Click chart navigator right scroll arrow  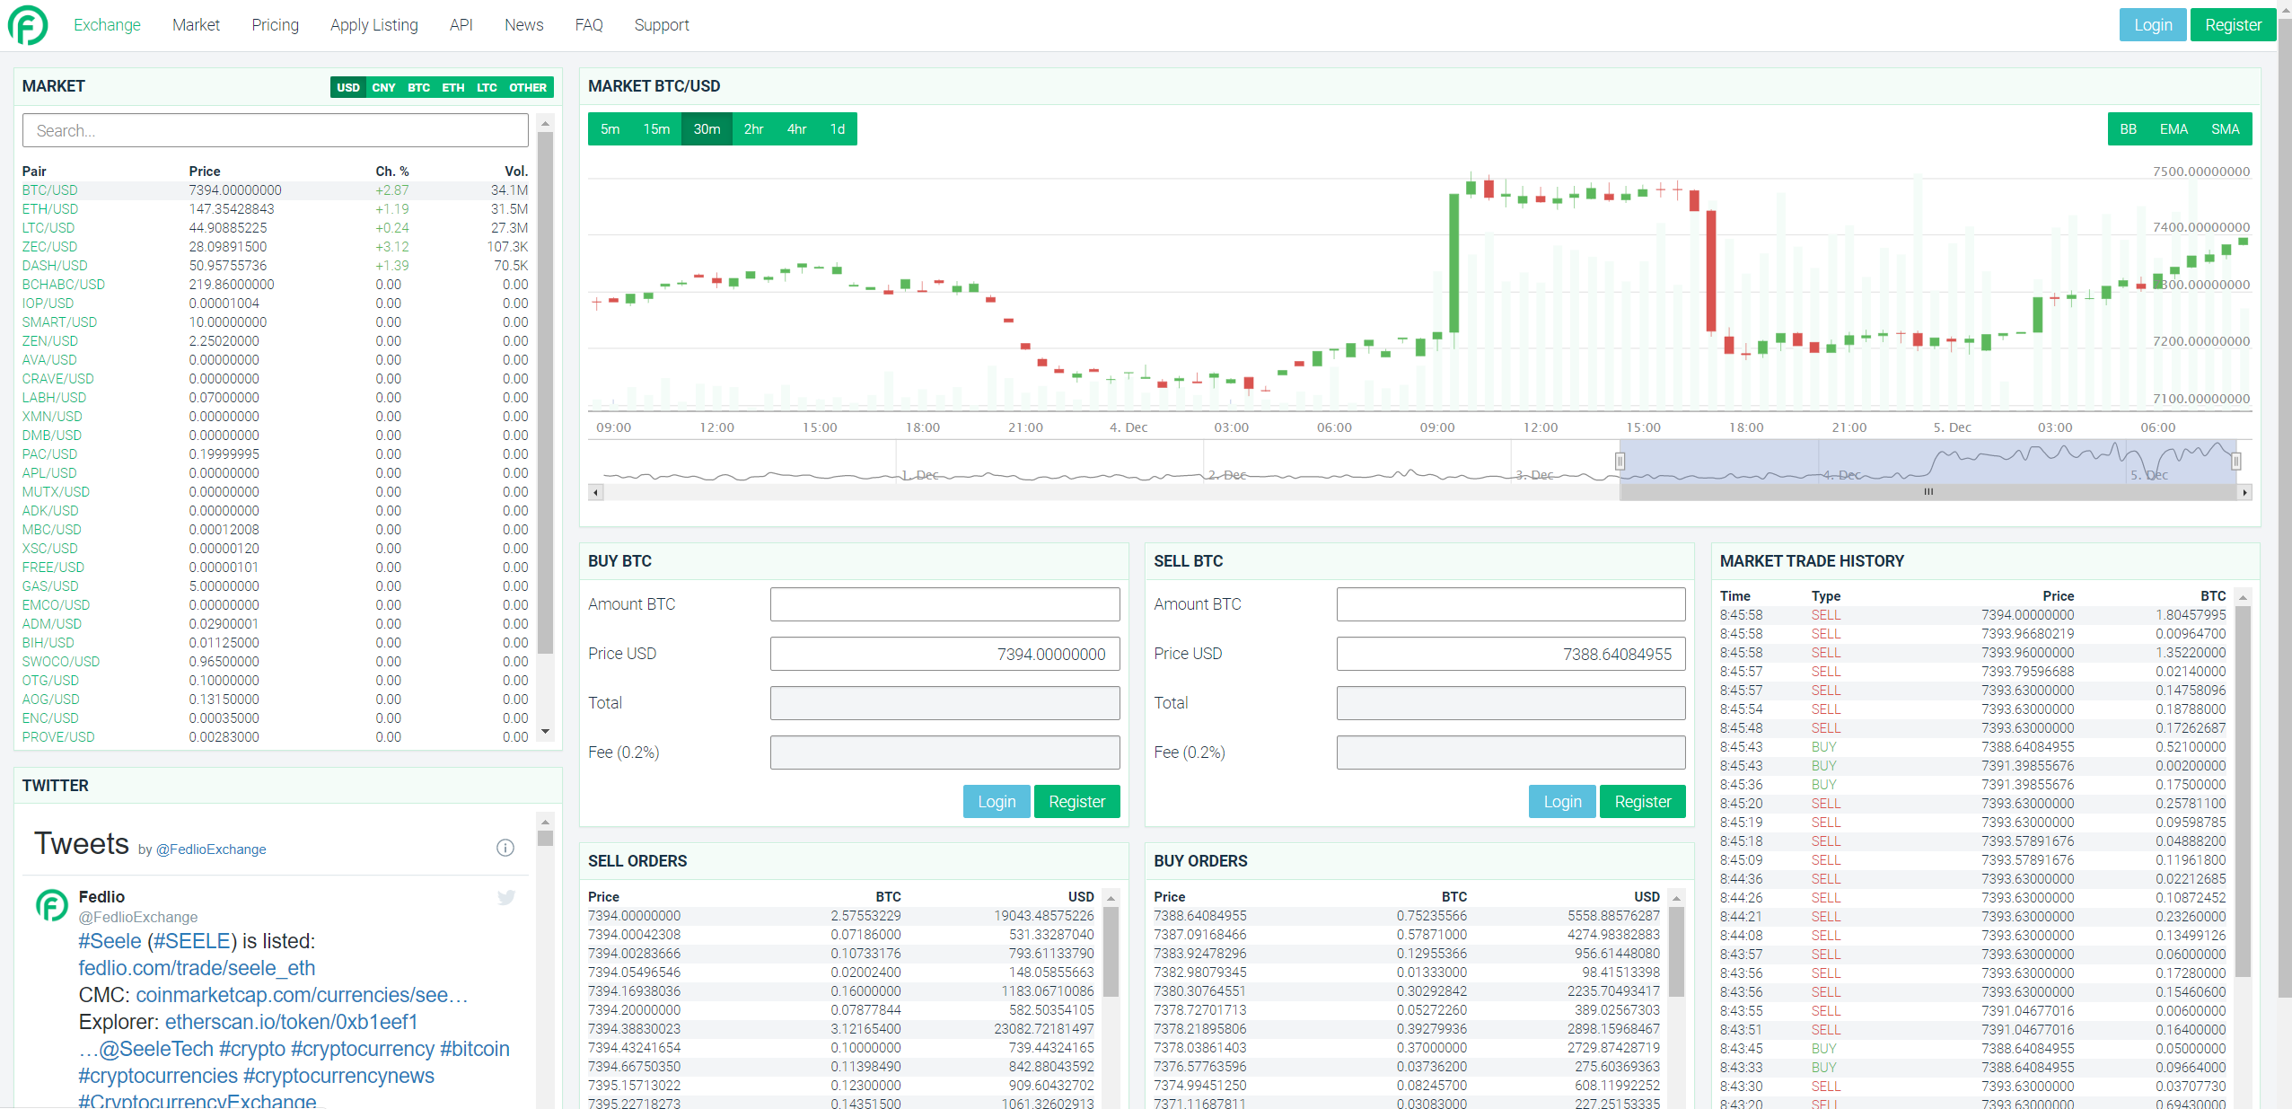pyautogui.click(x=2244, y=492)
